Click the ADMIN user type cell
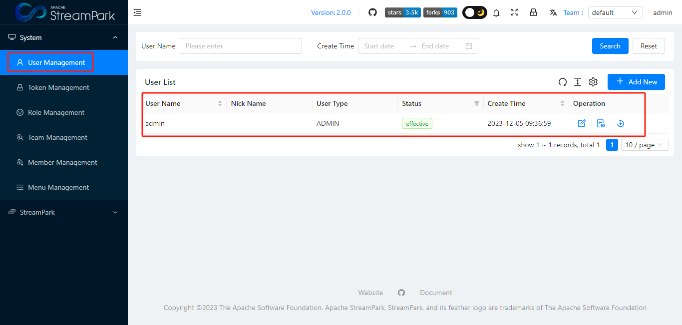The image size is (682, 325). click(x=328, y=123)
